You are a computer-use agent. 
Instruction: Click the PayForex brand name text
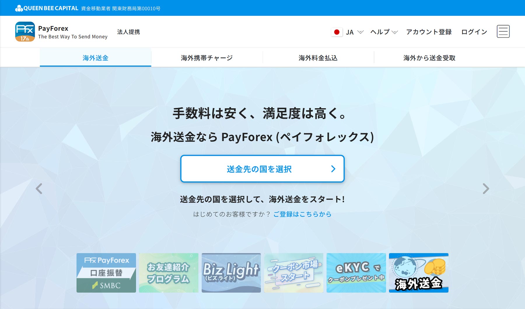[x=53, y=28]
